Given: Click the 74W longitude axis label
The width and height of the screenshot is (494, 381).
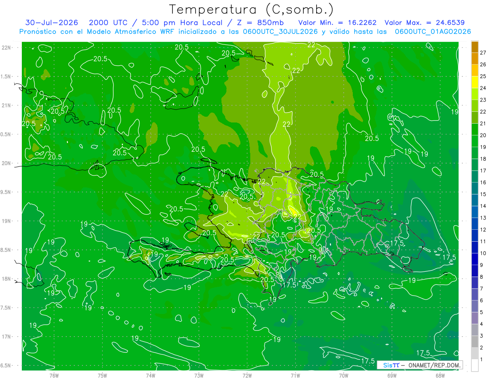Looking at the screenshot, I should (151, 375).
